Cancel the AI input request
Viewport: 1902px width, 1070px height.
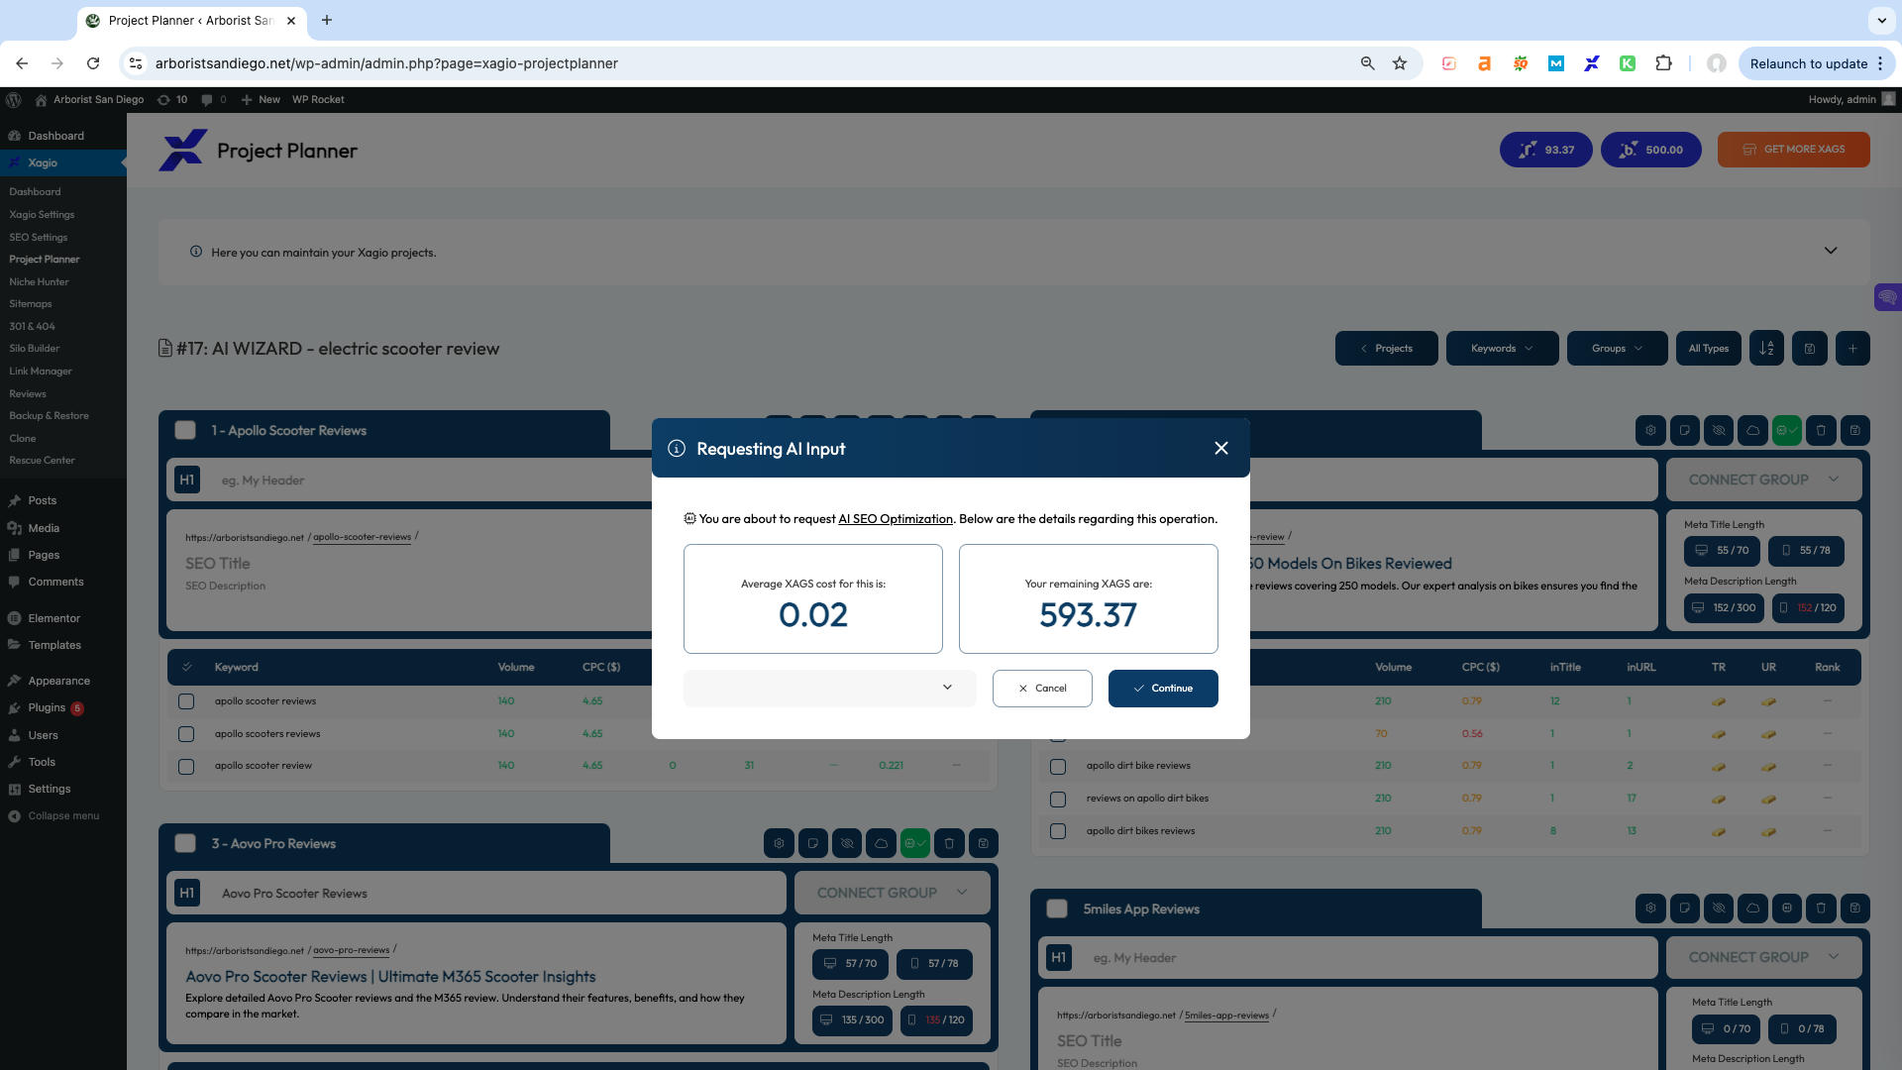[1042, 689]
